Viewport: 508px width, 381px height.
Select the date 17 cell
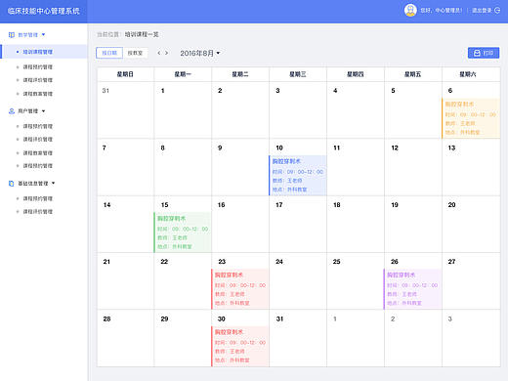(298, 224)
